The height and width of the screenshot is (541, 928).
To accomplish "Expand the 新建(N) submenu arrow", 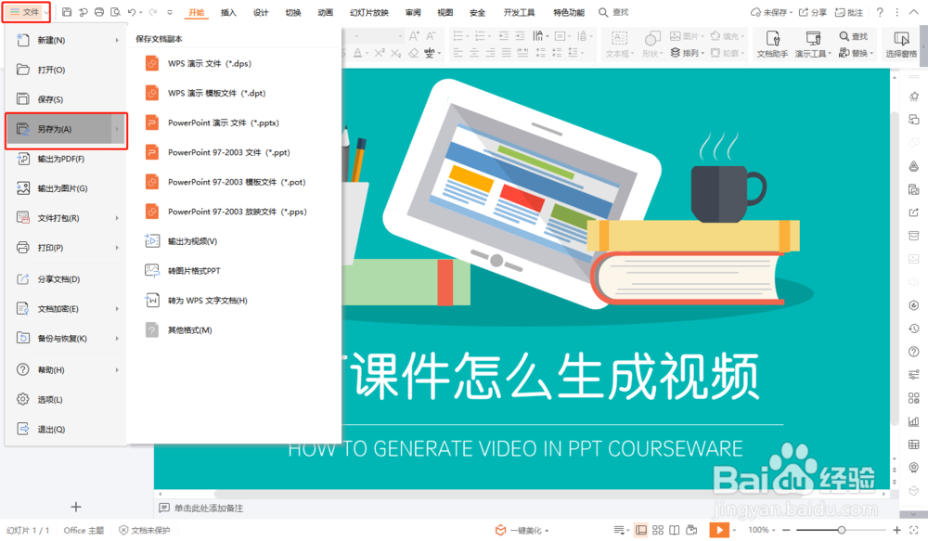I will [117, 40].
